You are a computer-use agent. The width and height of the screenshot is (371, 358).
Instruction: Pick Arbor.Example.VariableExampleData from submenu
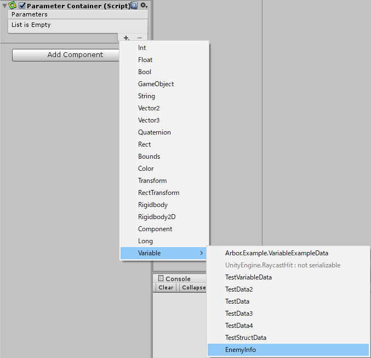pos(277,253)
